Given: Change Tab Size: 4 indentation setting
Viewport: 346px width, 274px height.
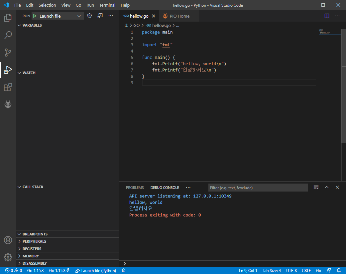Looking at the screenshot, I should pos(272,270).
